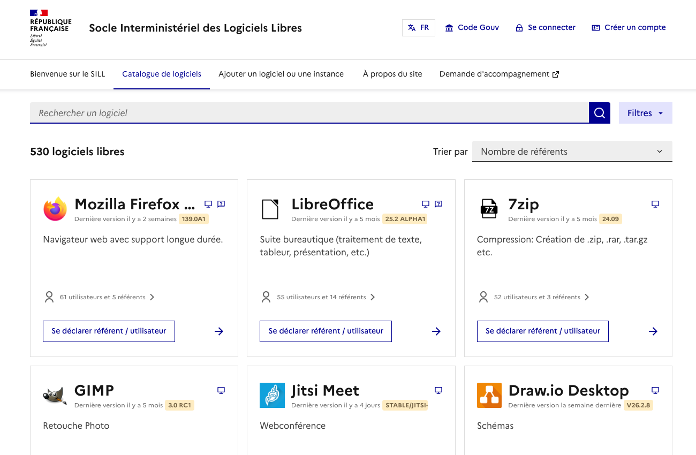Open the Mozilla Firefox logo thumbnail

click(x=55, y=209)
